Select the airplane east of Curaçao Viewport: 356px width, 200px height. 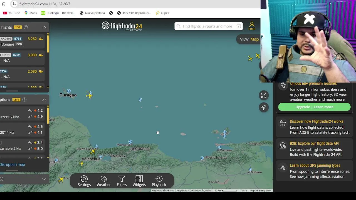click(89, 96)
